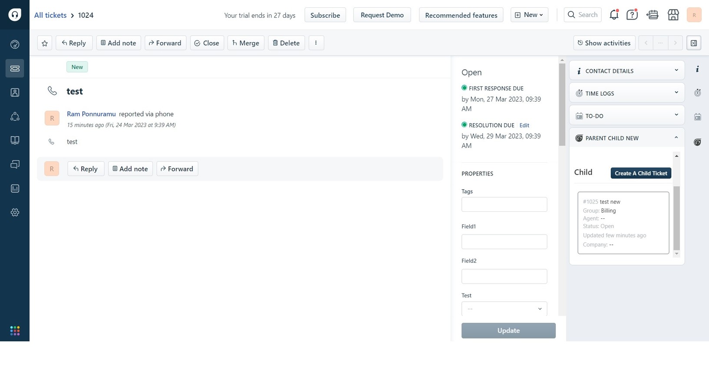Expand the Time Logs section
This screenshot has width=709, height=369.
(626, 93)
